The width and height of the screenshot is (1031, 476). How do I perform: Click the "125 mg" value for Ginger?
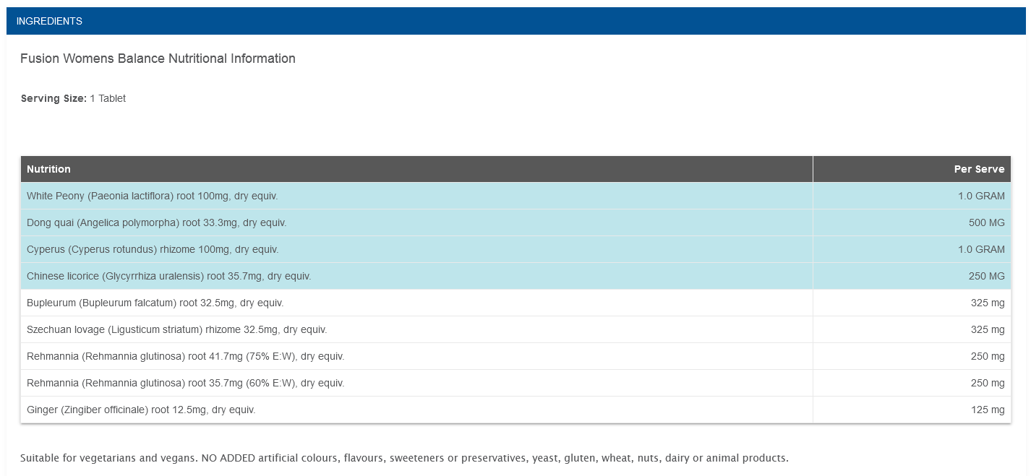(x=988, y=410)
